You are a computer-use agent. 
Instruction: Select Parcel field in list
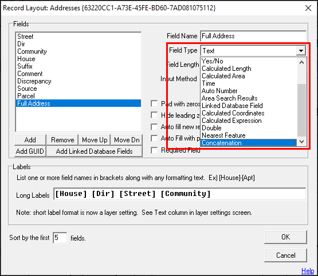(78, 96)
